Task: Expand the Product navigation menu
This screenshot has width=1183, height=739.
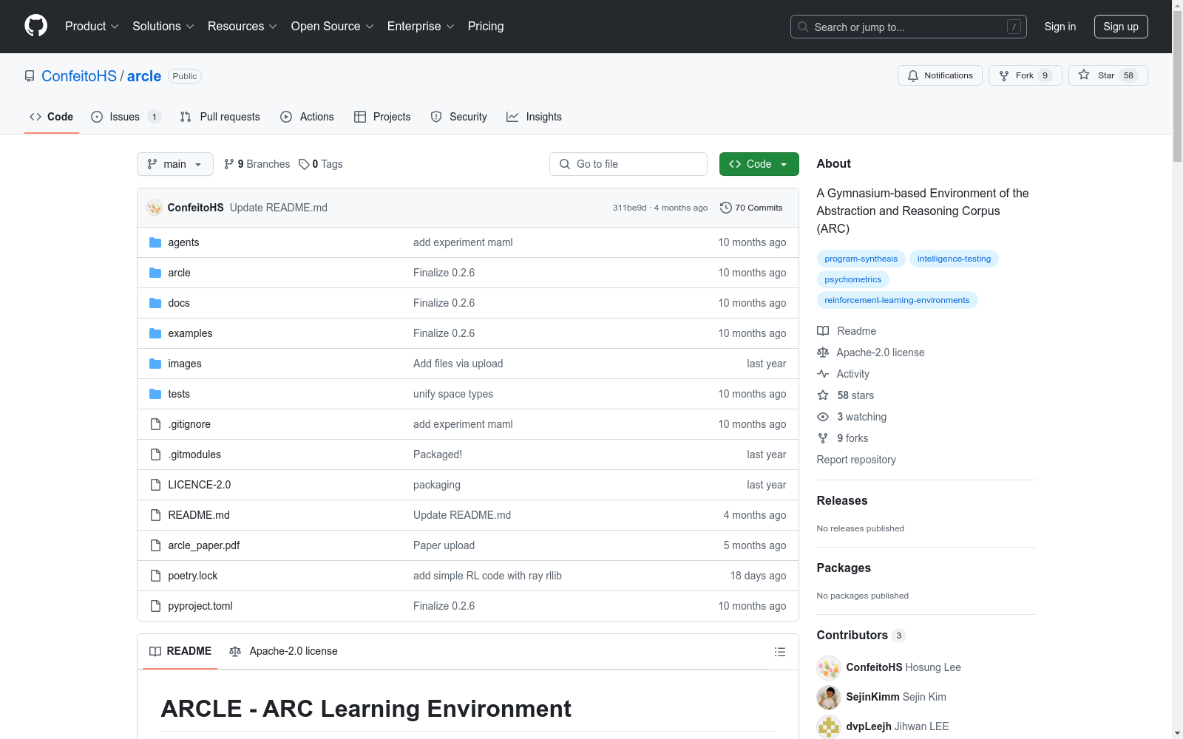Action: [x=92, y=27]
